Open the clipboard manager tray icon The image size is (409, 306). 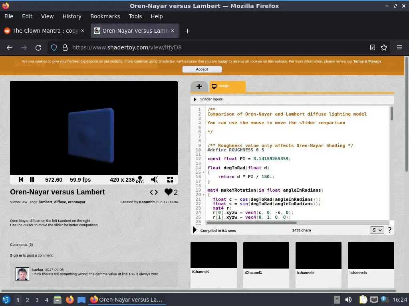pyautogui.click(x=363, y=300)
